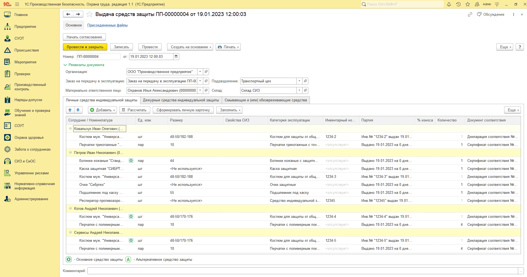Open Добавить dropdown button
The height and width of the screenshot is (277, 527).
pyautogui.click(x=102, y=110)
